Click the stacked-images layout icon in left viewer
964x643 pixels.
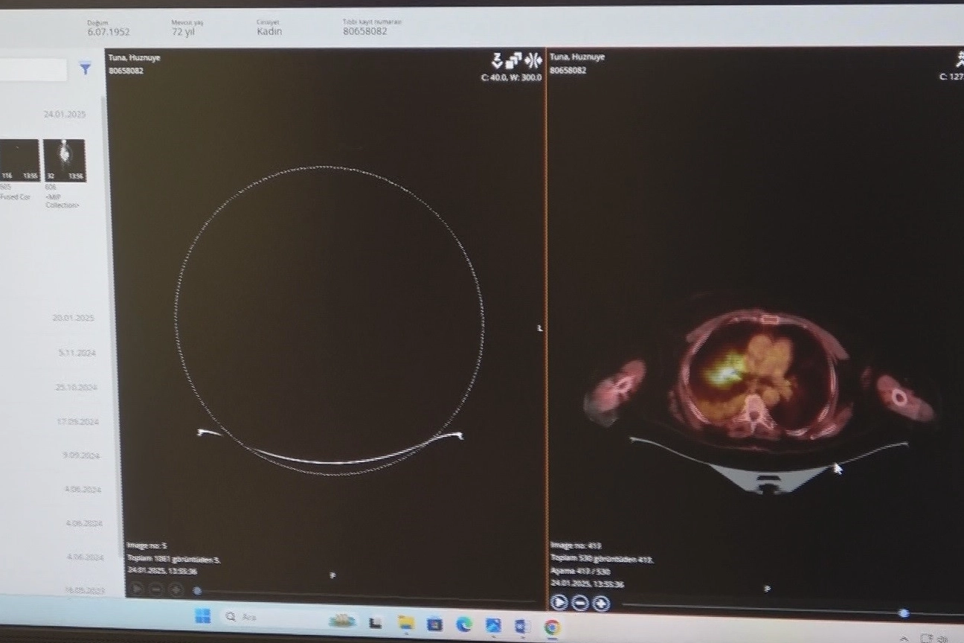pos(514,62)
